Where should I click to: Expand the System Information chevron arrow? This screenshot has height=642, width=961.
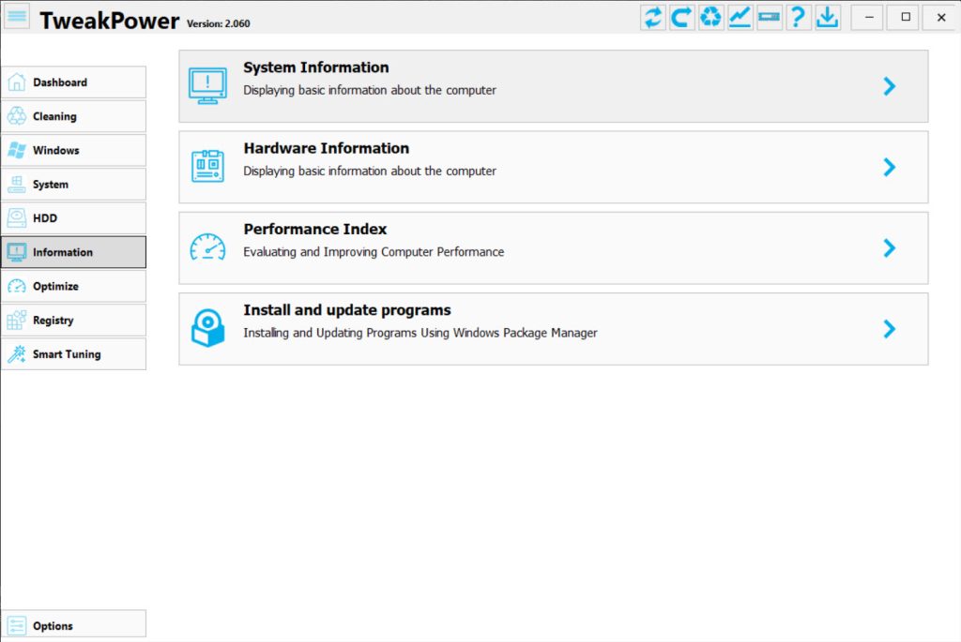coord(890,86)
